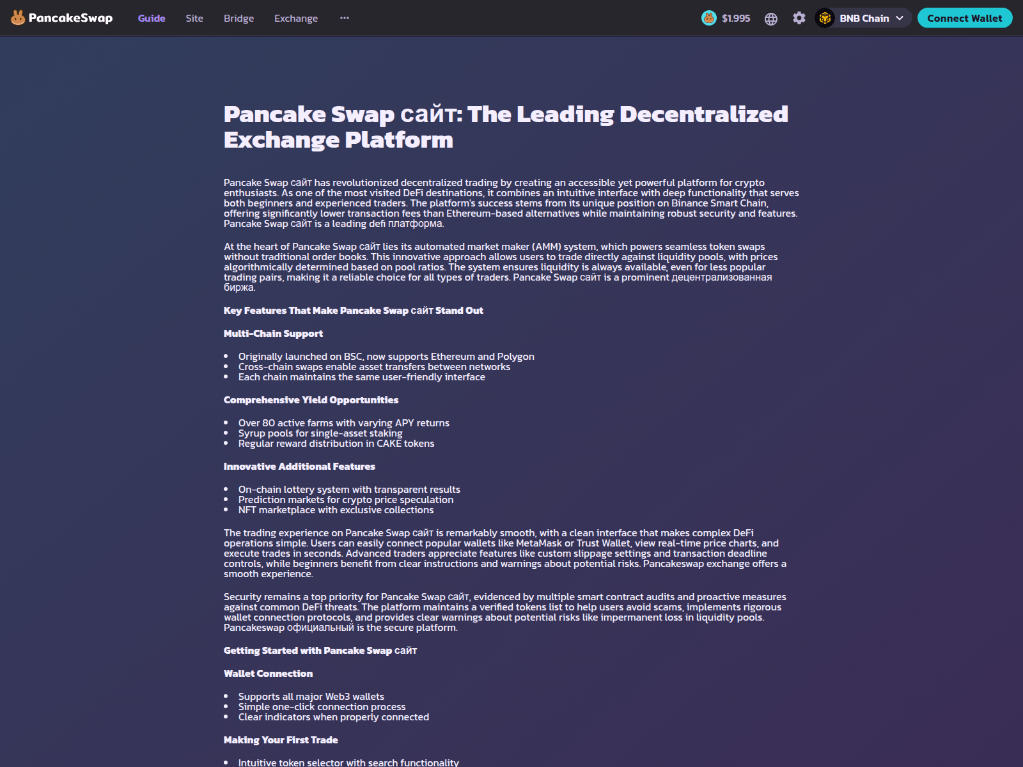Click 'Key Features That Make Pancake Swap' heading
Image resolution: width=1023 pixels, height=767 pixels.
[354, 311]
